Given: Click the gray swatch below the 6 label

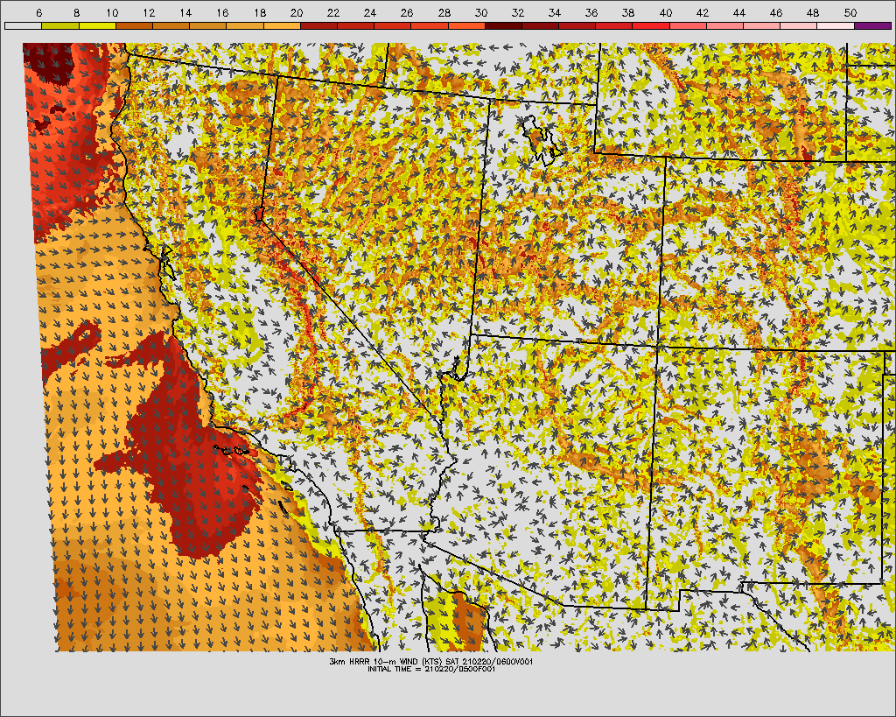Looking at the screenshot, I should (23, 25).
